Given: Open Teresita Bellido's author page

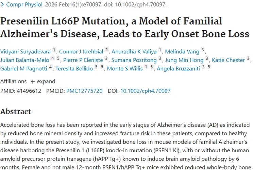Looking at the screenshot, I should [x=74, y=69].
